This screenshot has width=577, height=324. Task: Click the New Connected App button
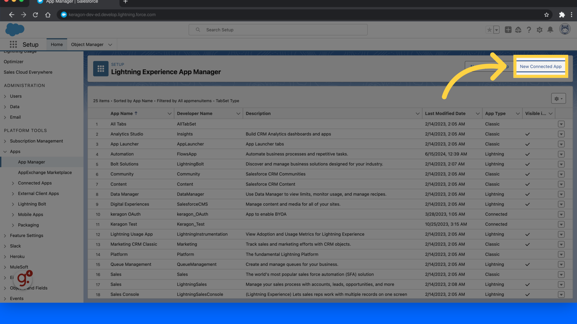tap(541, 67)
